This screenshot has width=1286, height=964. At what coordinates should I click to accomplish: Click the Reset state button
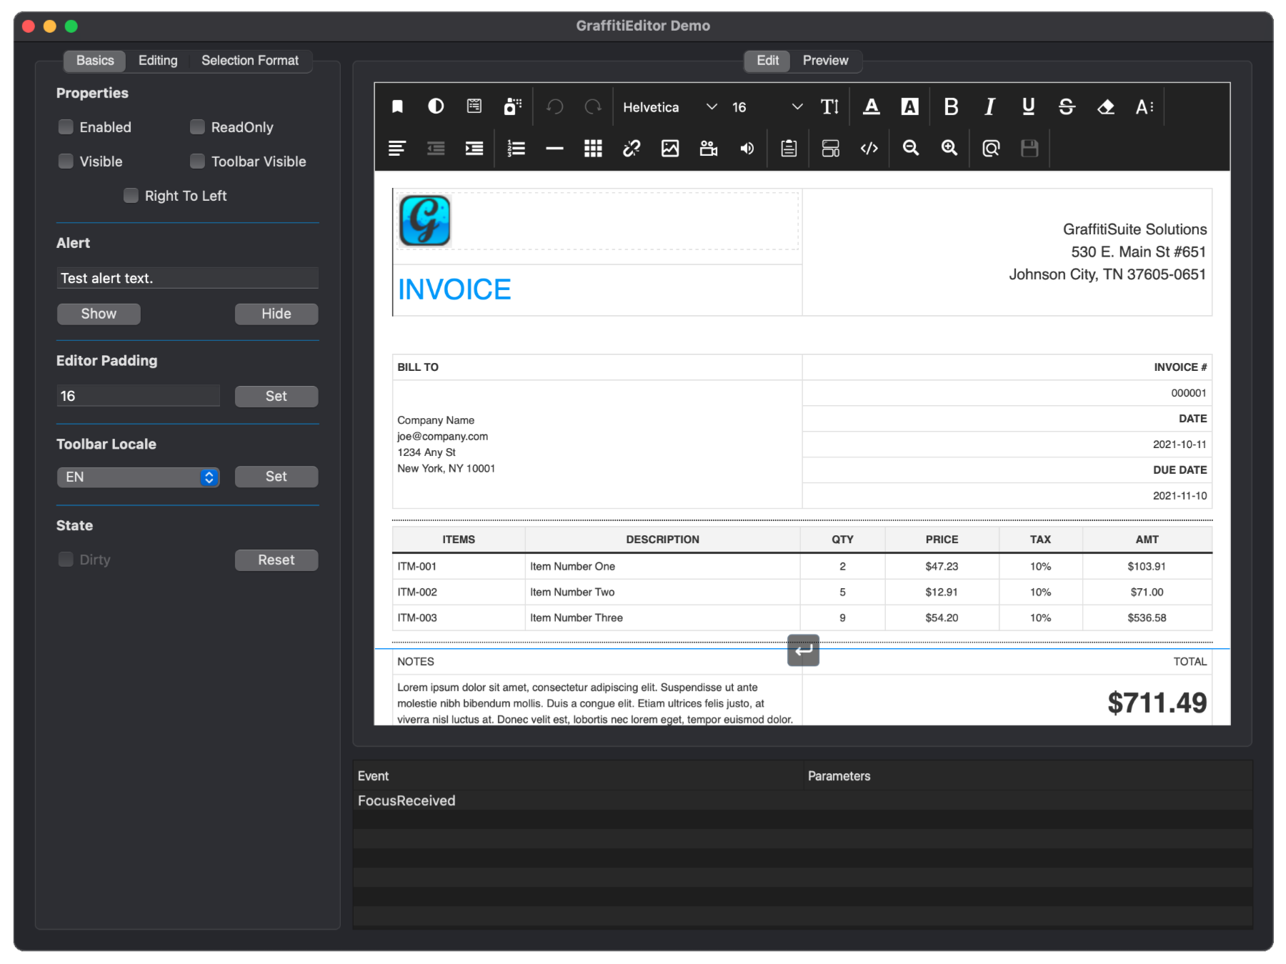[x=276, y=560]
